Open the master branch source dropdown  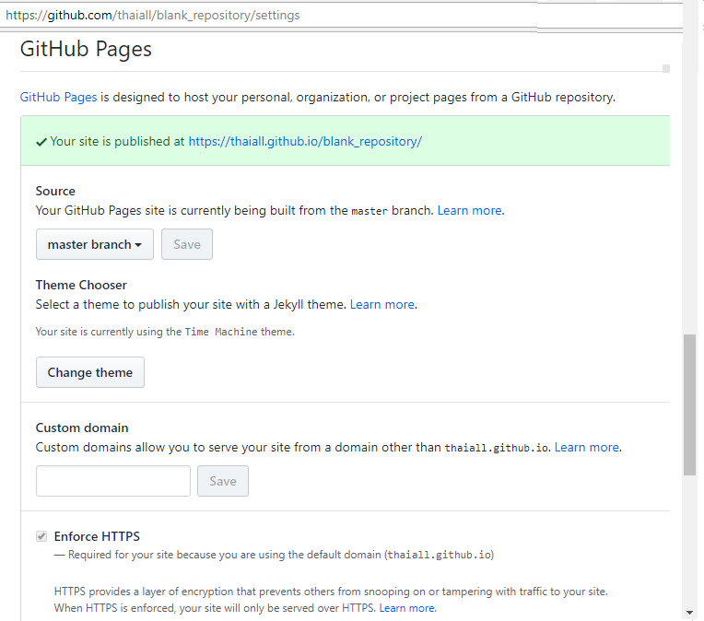[95, 244]
